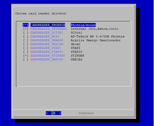The image size is (154, 126).
Task: Select the CARDREADER_SC8IN1 tag text
Action: pos(47,33)
